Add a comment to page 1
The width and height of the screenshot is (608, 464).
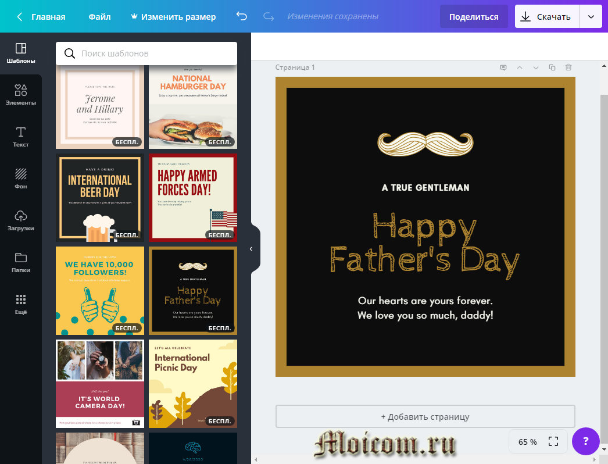[503, 67]
